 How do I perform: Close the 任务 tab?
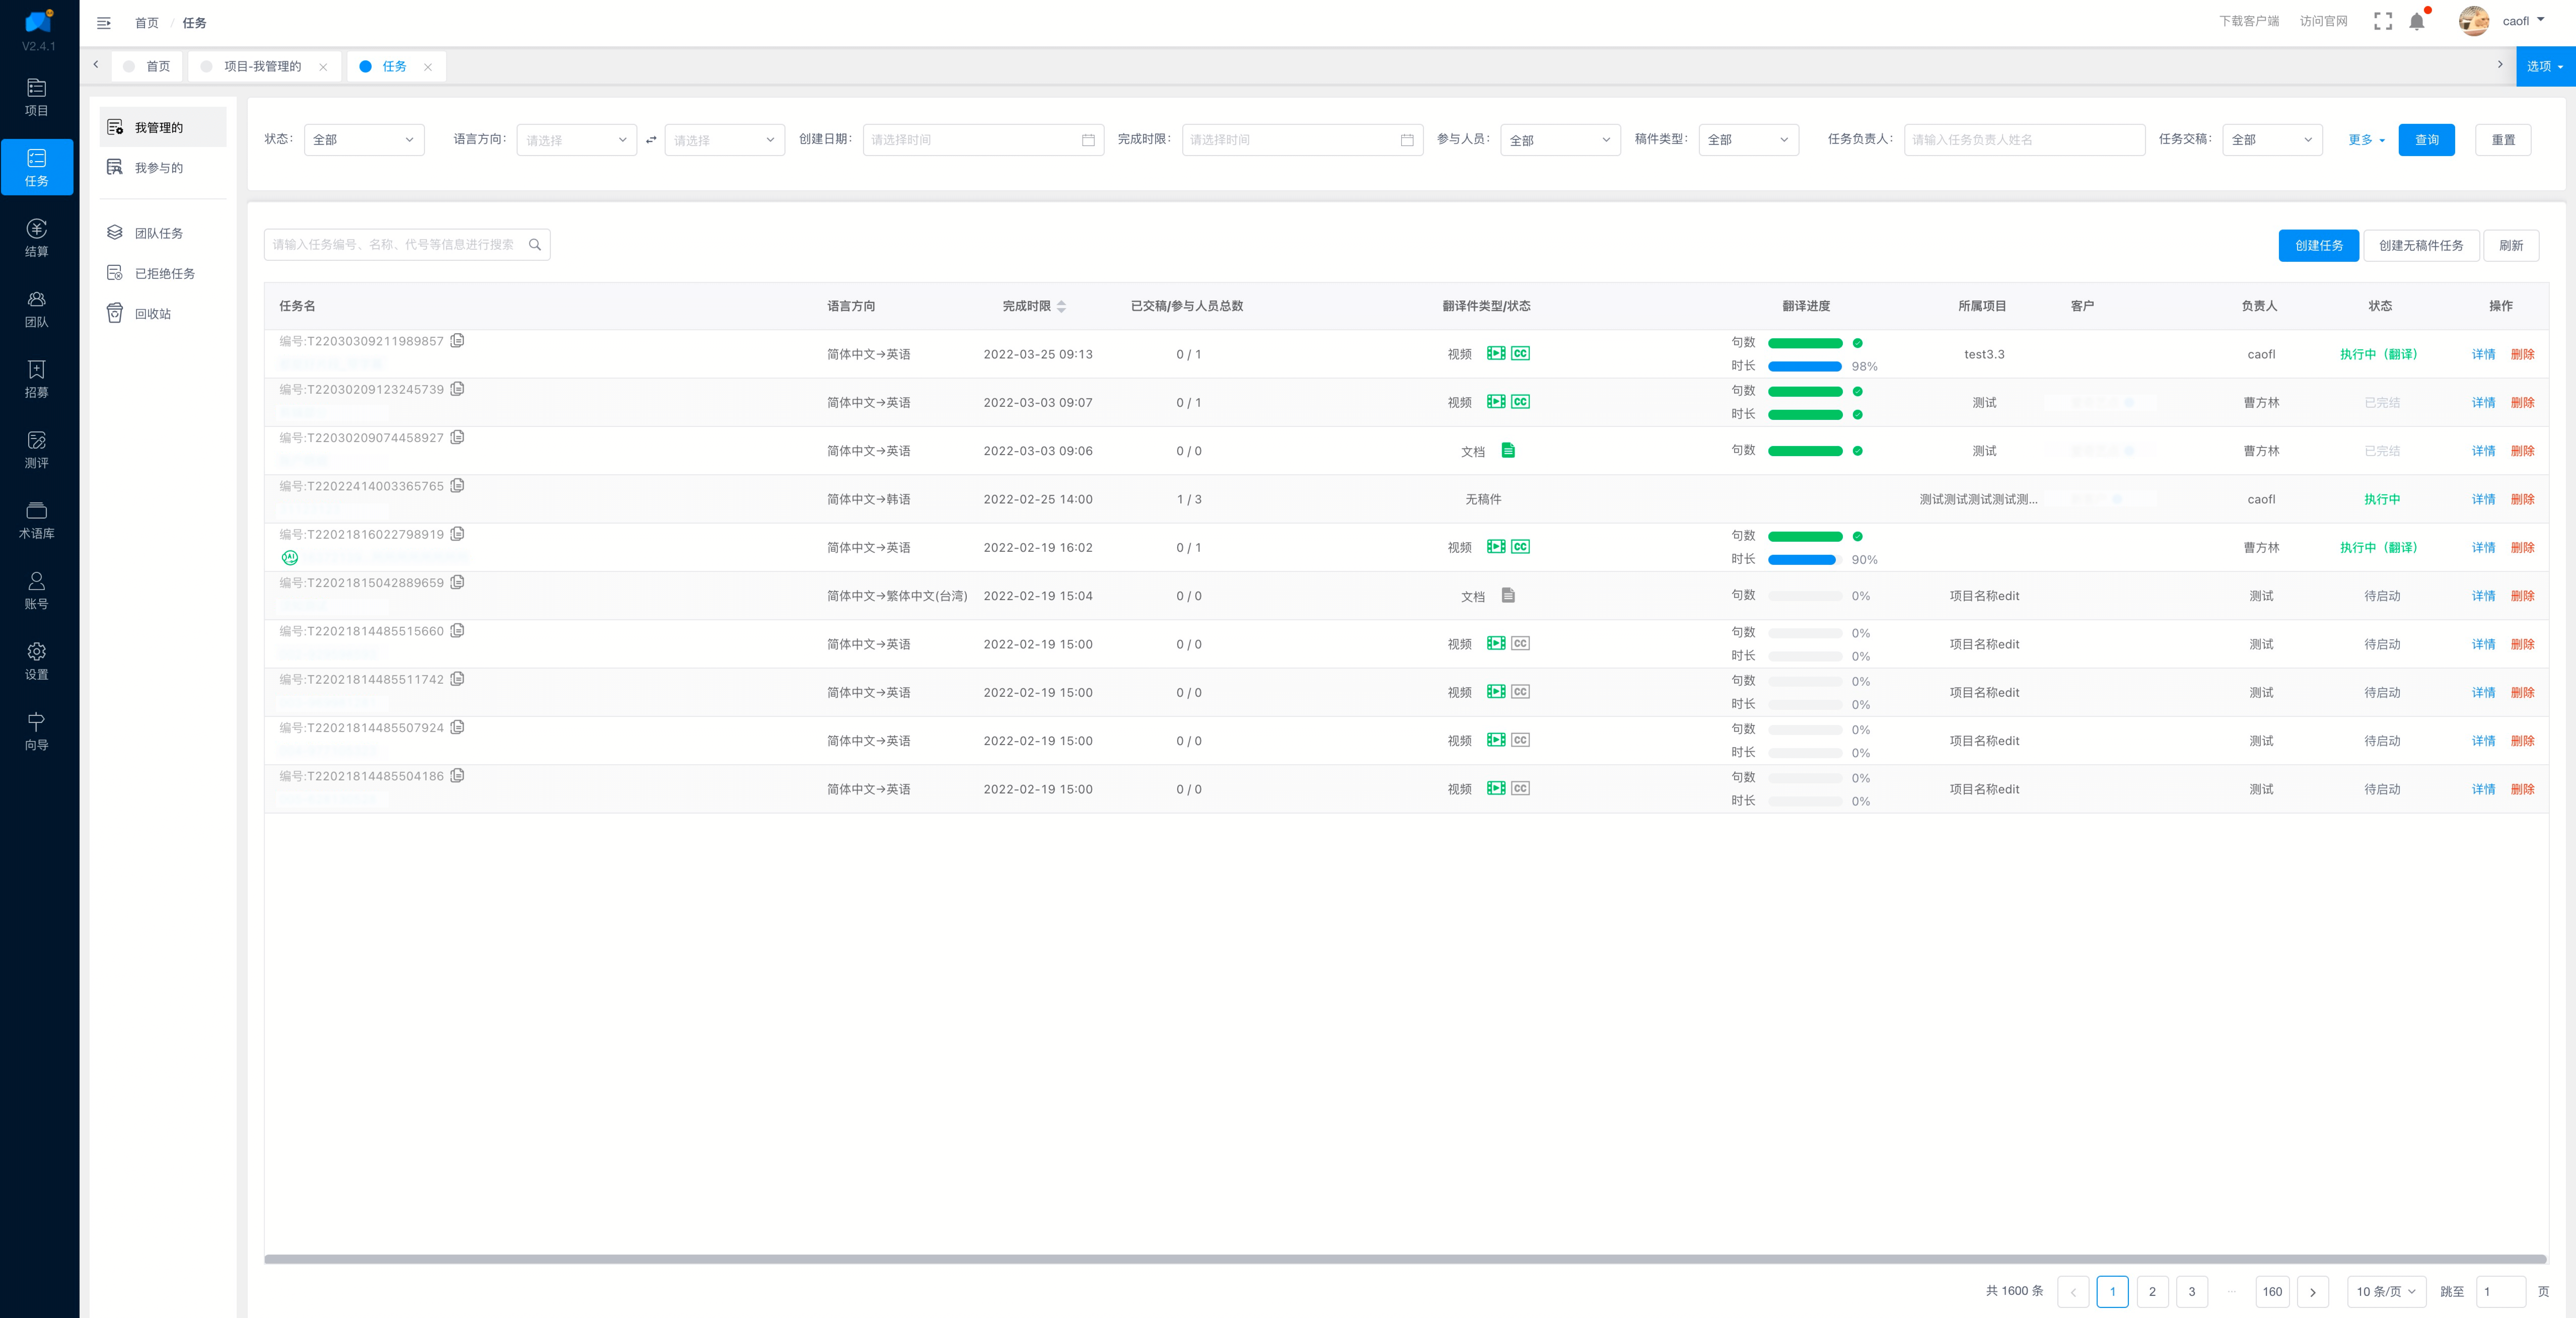(428, 67)
